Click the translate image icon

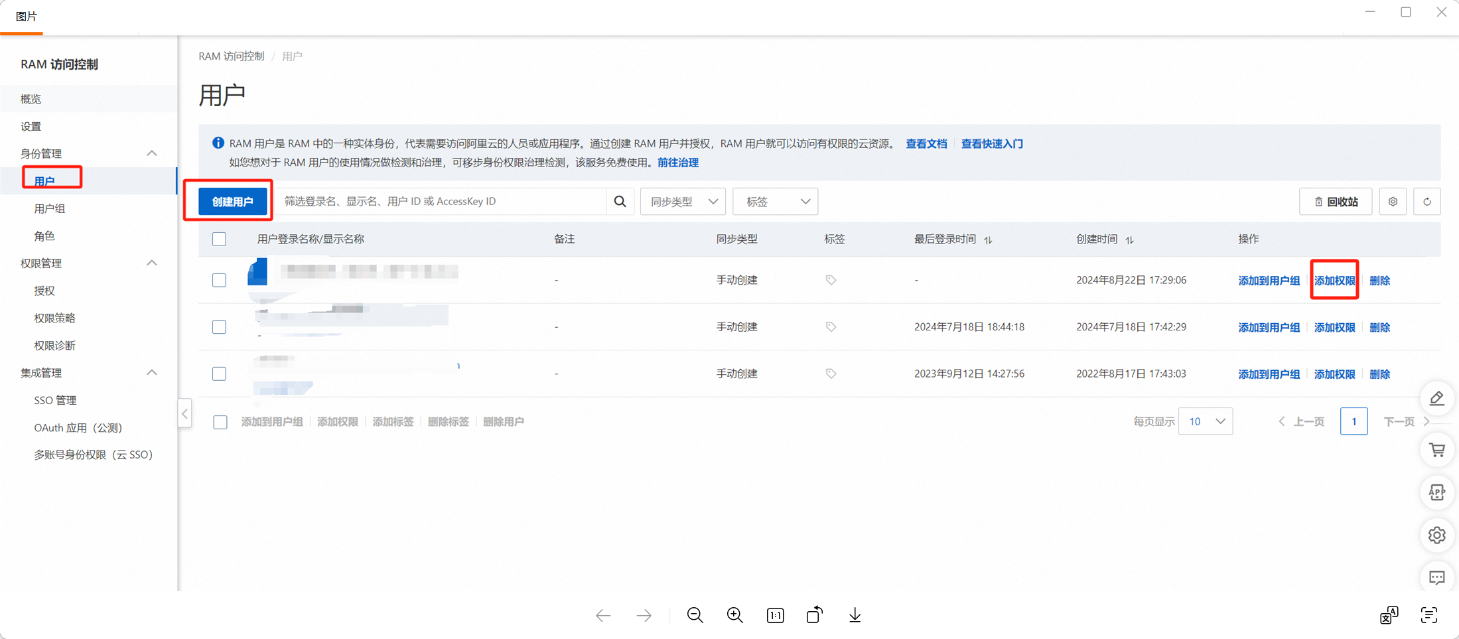pos(1389,615)
